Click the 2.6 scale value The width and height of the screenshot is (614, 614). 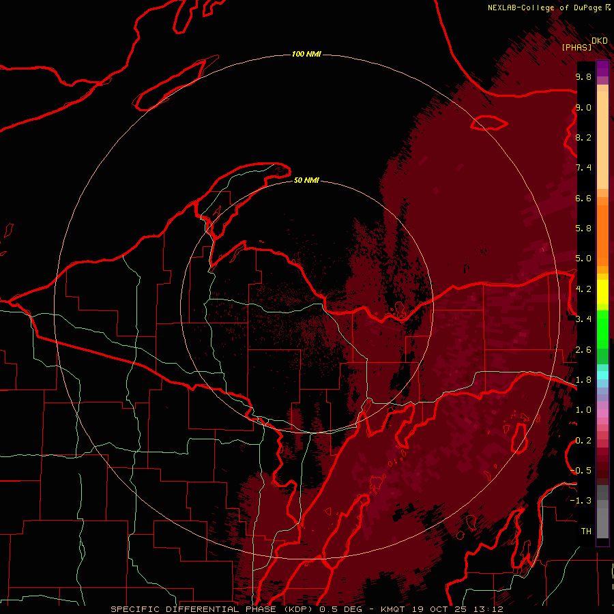[583, 350]
